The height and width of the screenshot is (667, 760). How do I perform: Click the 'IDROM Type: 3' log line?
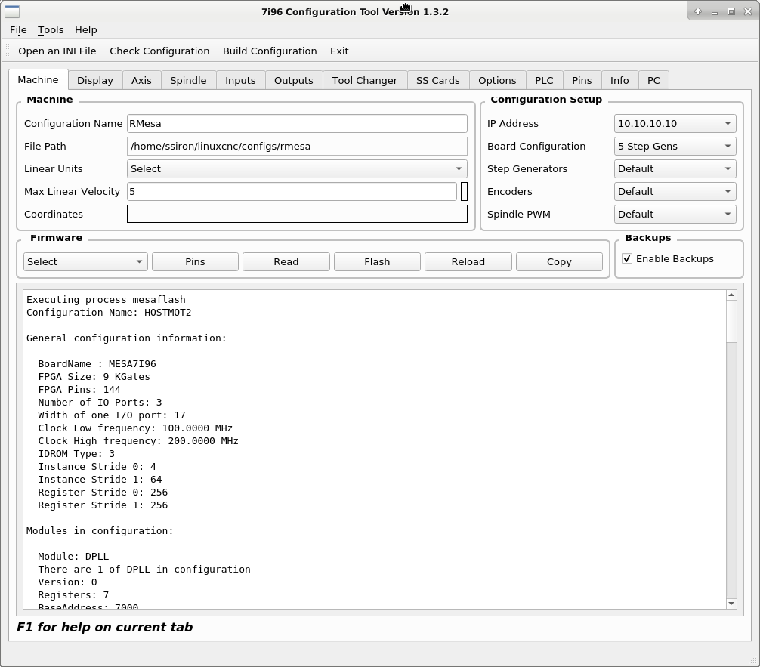(x=76, y=454)
